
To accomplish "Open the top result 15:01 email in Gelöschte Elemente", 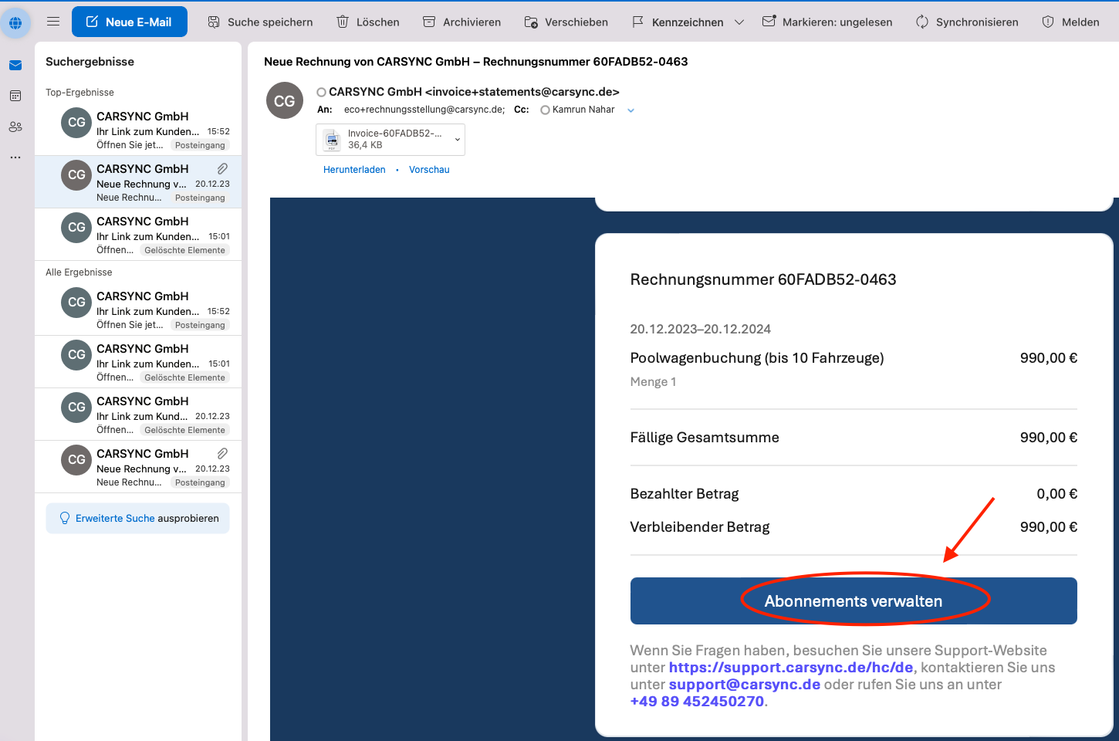I will point(138,235).
